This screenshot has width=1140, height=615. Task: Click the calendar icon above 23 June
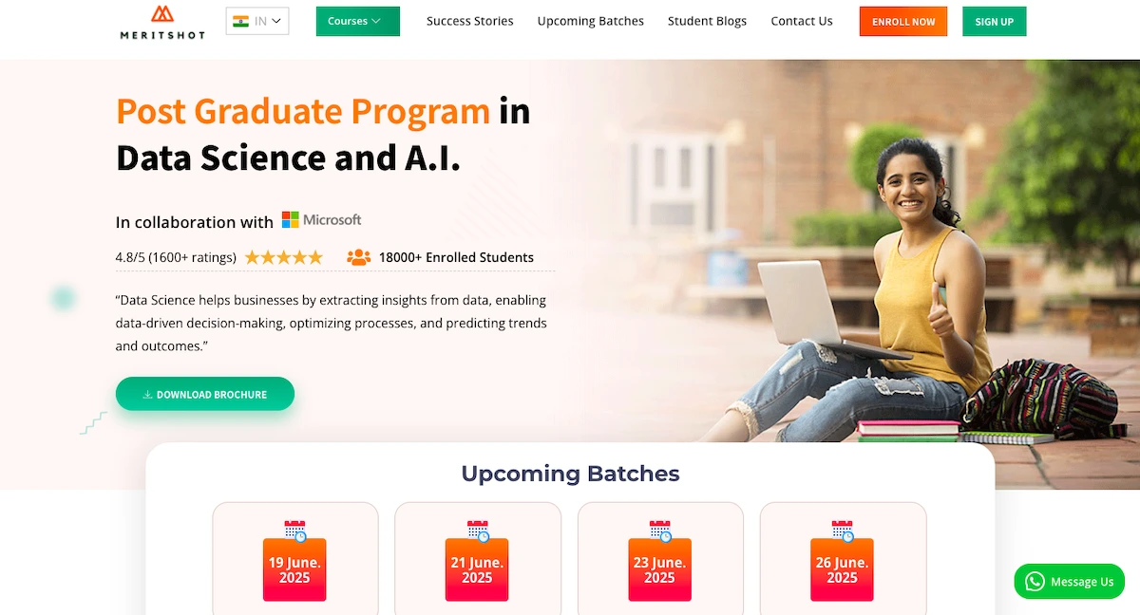660,531
